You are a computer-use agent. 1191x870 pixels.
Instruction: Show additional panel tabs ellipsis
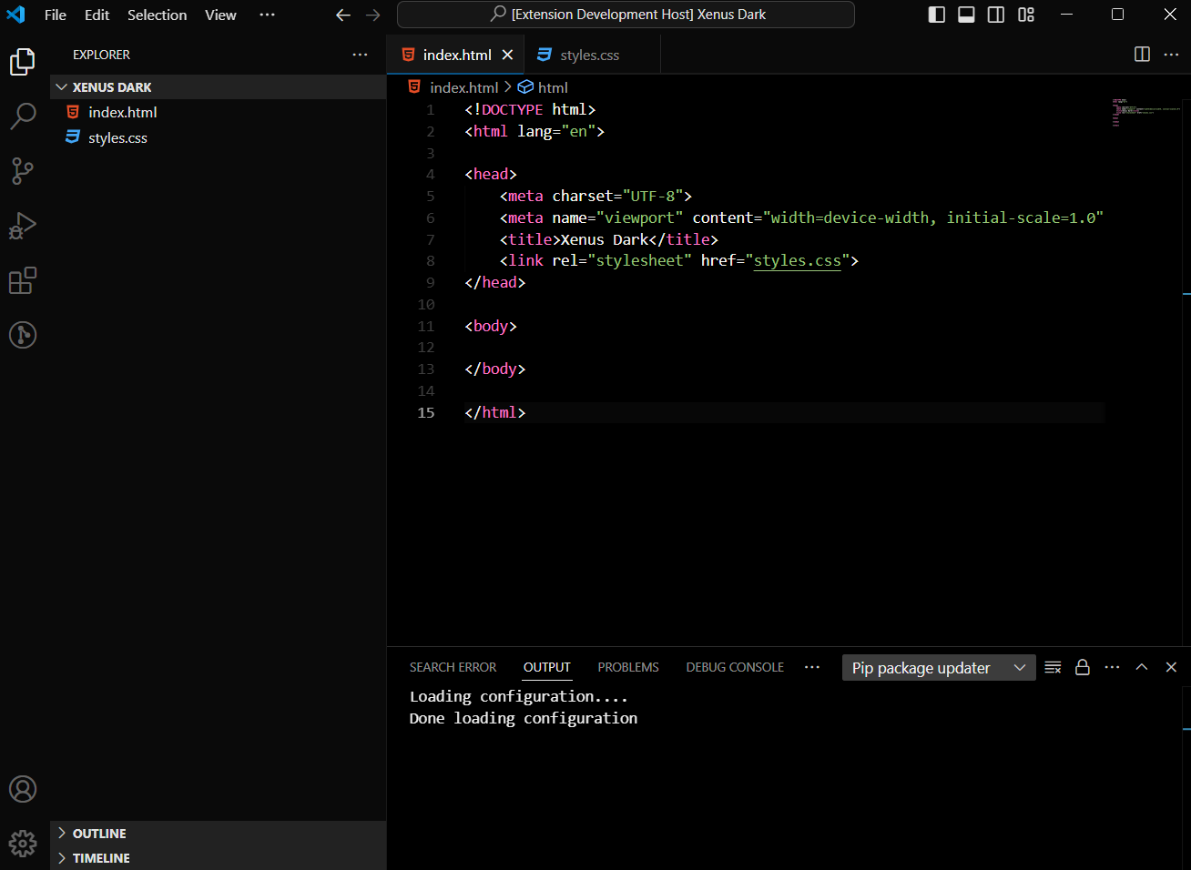(x=812, y=667)
